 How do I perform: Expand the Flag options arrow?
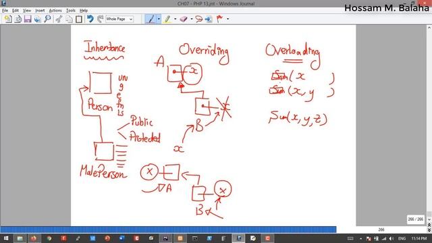point(227,19)
